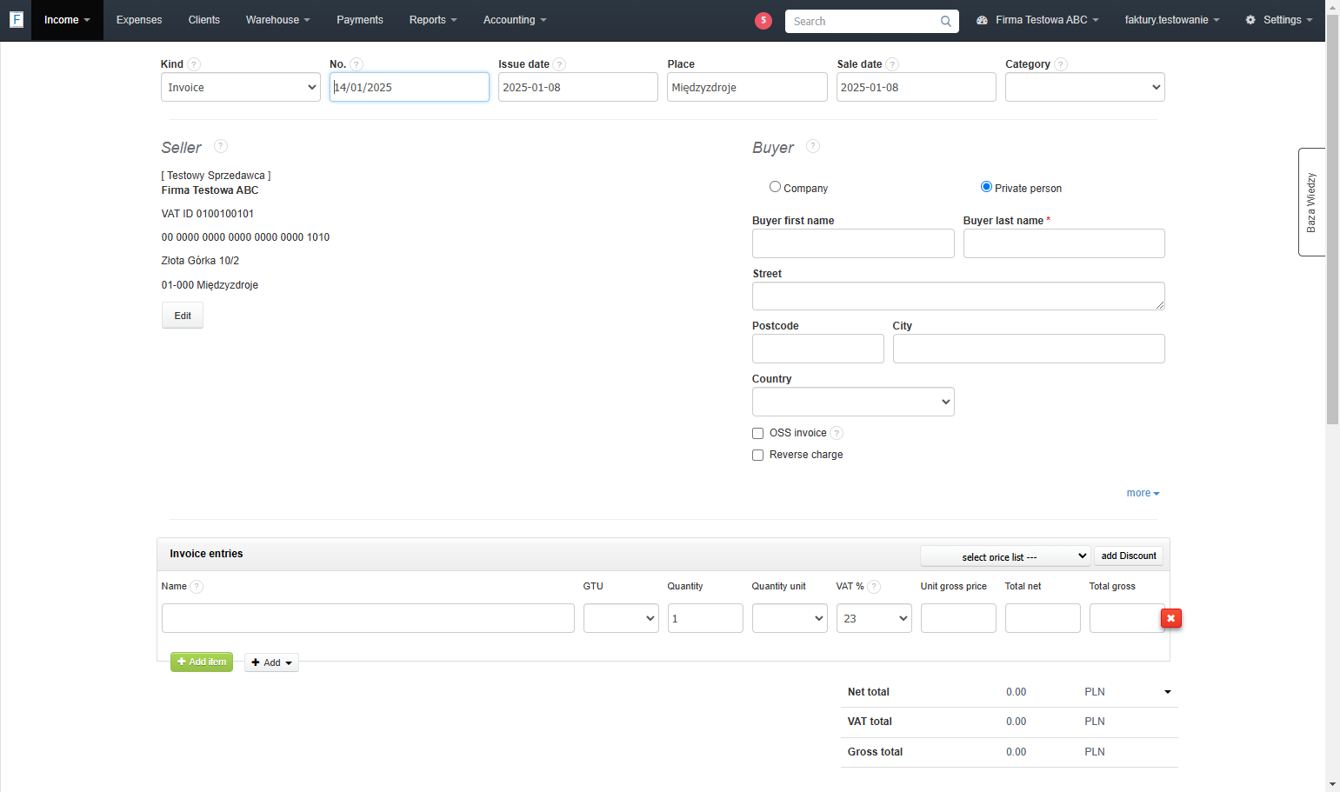Select the Company radio button

pyautogui.click(x=775, y=187)
